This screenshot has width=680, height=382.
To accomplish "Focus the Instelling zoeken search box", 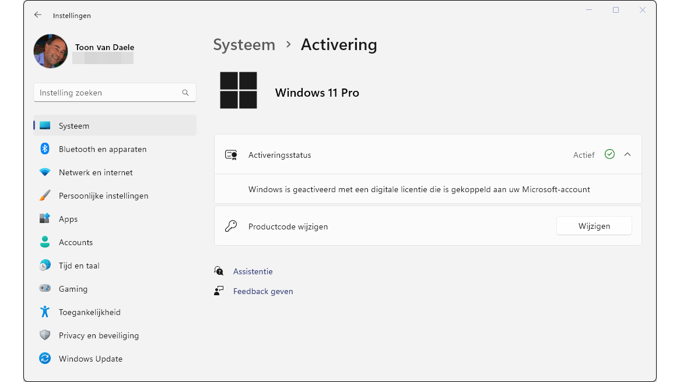I will pos(108,93).
